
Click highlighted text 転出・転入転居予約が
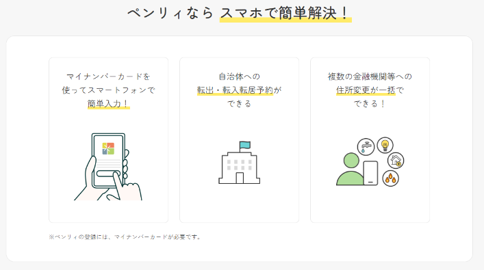[239, 90]
